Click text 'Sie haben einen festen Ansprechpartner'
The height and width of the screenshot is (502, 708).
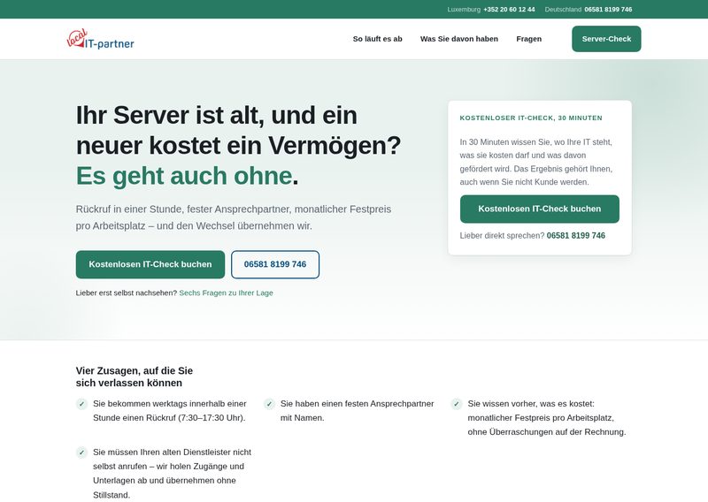[x=358, y=410]
